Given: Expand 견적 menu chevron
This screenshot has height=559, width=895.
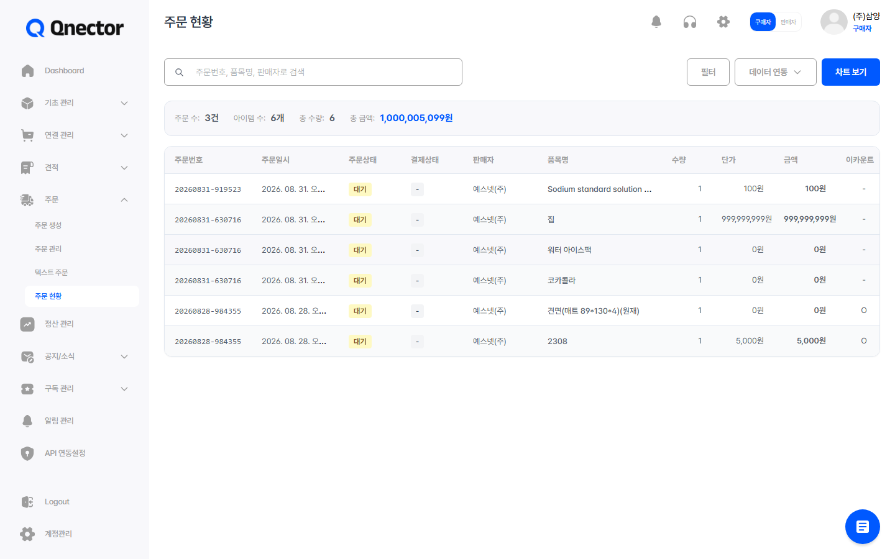Looking at the screenshot, I should [x=124, y=168].
